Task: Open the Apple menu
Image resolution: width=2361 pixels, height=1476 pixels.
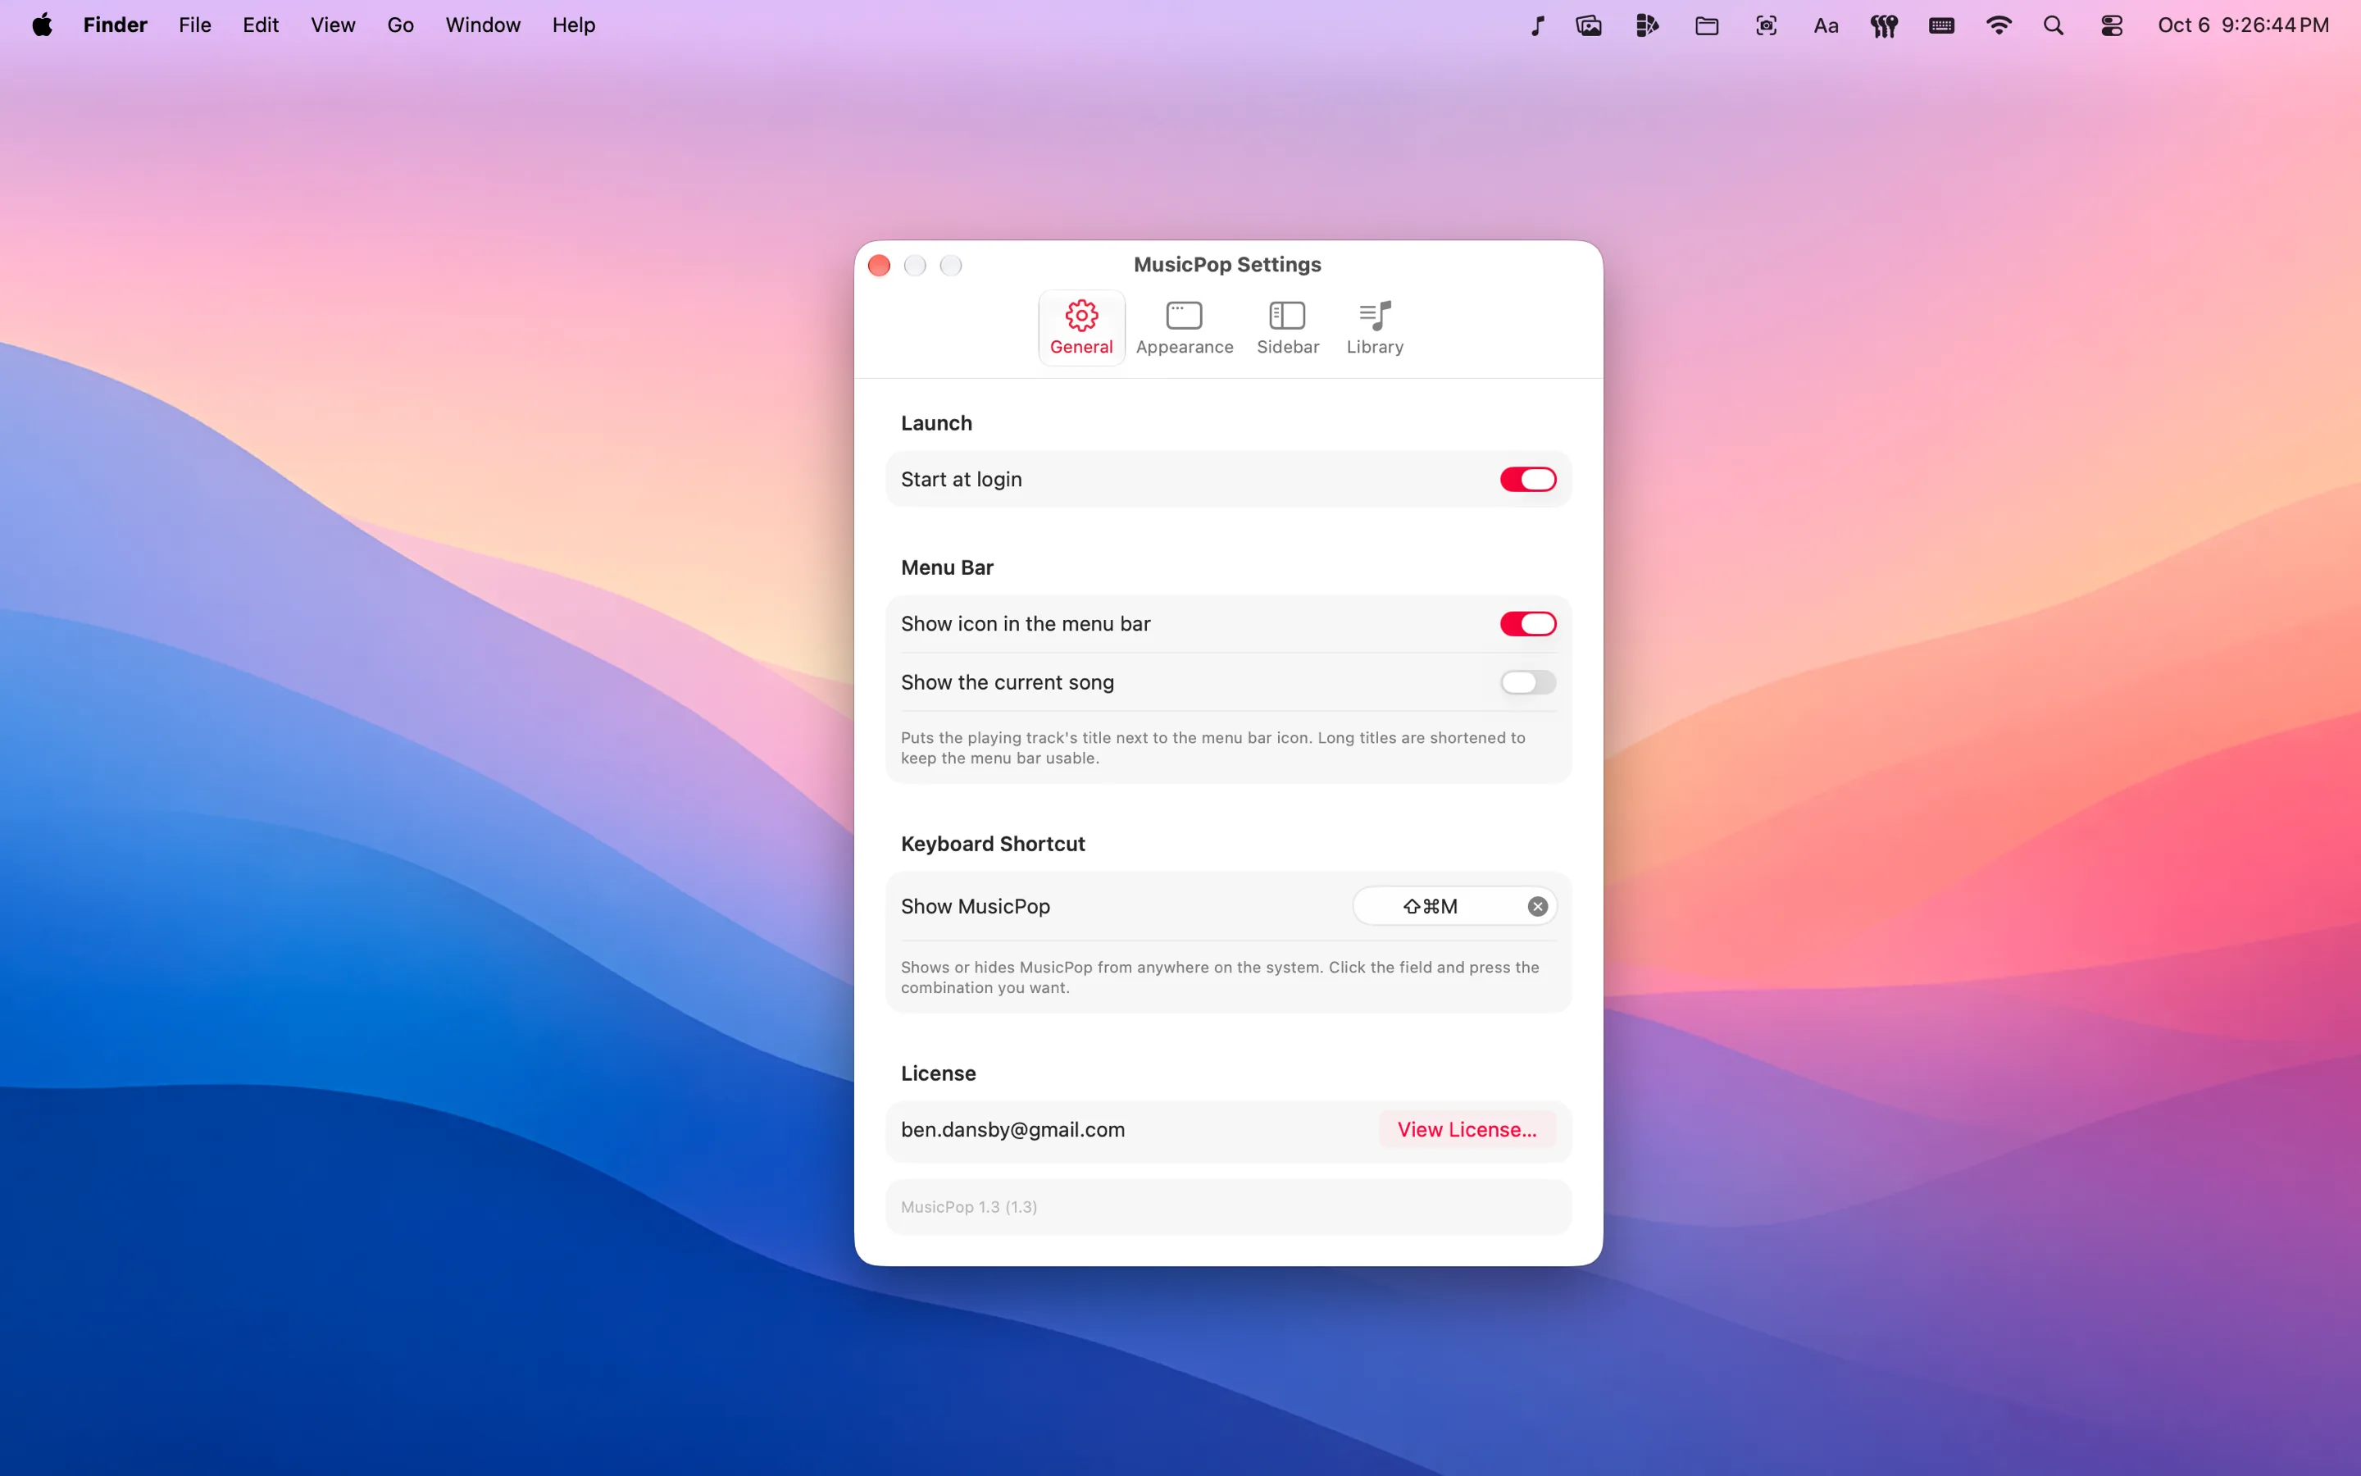Action: 42,25
